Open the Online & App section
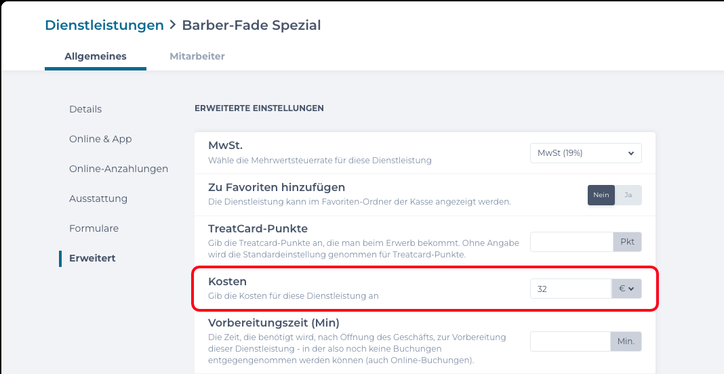 100,139
